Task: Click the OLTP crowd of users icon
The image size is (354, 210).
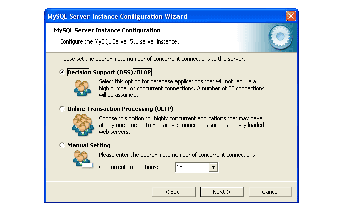Action: [x=81, y=124]
